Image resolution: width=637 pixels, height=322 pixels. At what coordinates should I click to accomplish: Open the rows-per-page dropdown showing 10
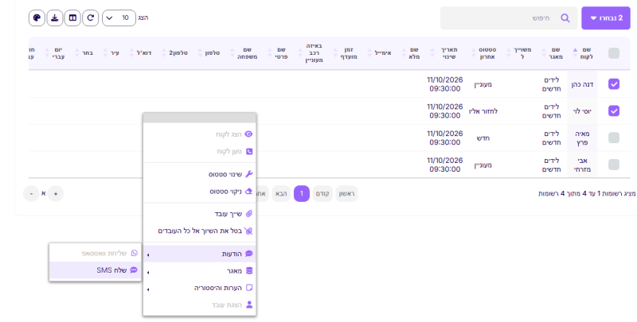(119, 17)
